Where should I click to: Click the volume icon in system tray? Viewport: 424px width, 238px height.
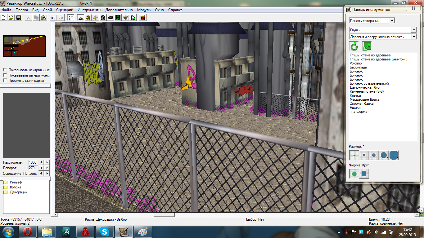pos(377,232)
